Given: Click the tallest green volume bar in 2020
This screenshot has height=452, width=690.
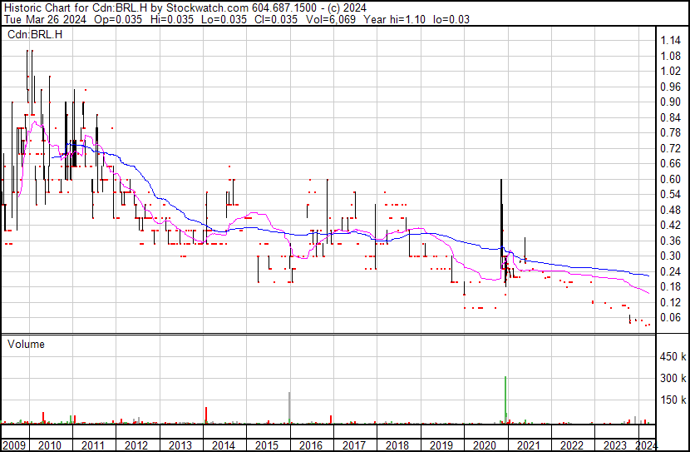Looking at the screenshot, I should [505, 401].
